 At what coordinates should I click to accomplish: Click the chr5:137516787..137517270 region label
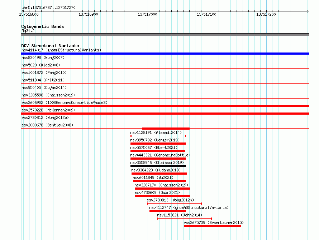48,8
